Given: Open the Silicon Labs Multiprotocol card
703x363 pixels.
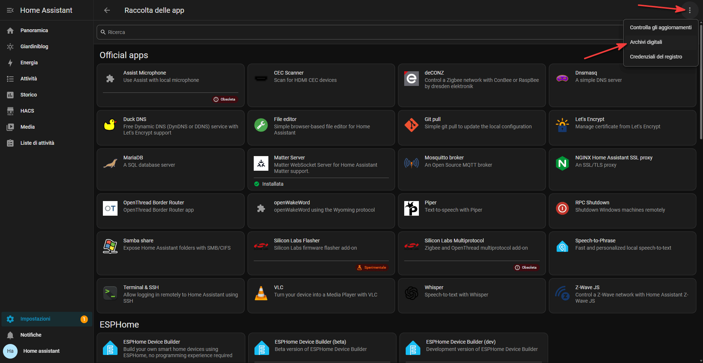Looking at the screenshot, I should pos(472,253).
